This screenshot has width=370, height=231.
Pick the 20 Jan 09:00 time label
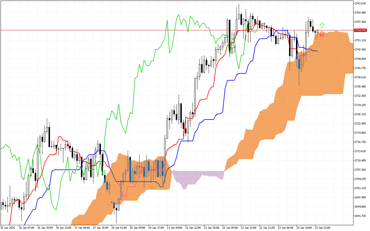[137, 228]
